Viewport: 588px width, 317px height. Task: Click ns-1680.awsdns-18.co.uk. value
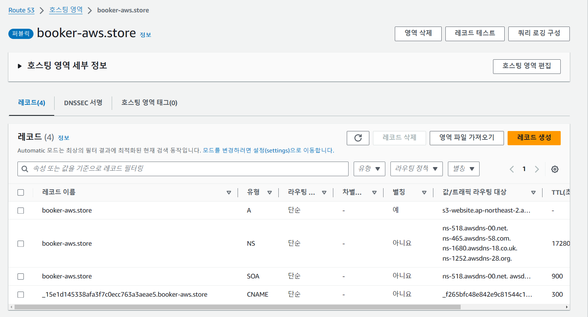(480, 248)
